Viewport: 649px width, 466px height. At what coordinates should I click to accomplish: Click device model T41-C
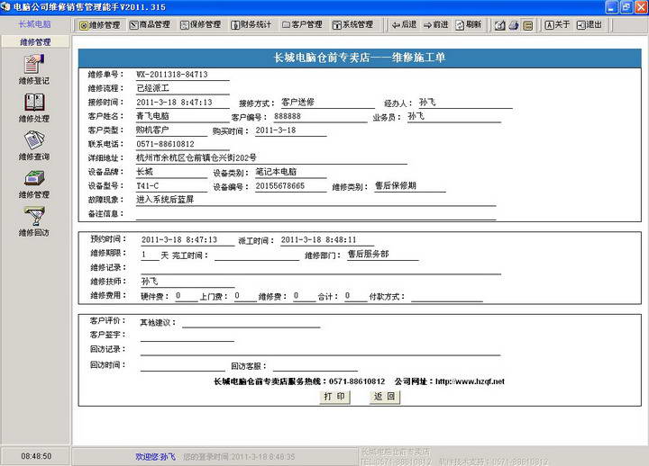[x=147, y=186]
